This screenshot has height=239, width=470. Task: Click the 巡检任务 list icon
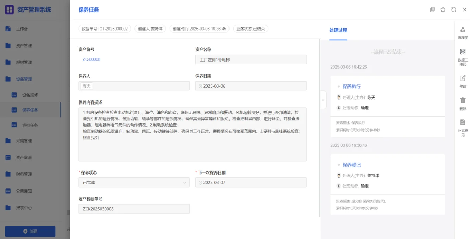[14, 125]
